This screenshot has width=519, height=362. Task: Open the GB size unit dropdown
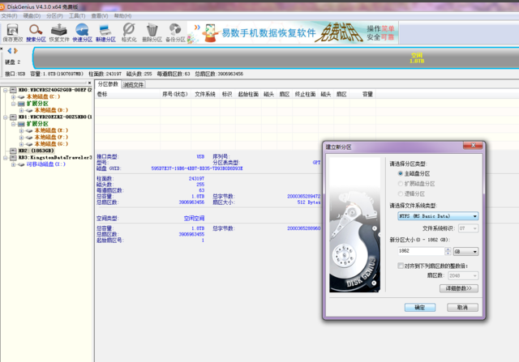465,252
